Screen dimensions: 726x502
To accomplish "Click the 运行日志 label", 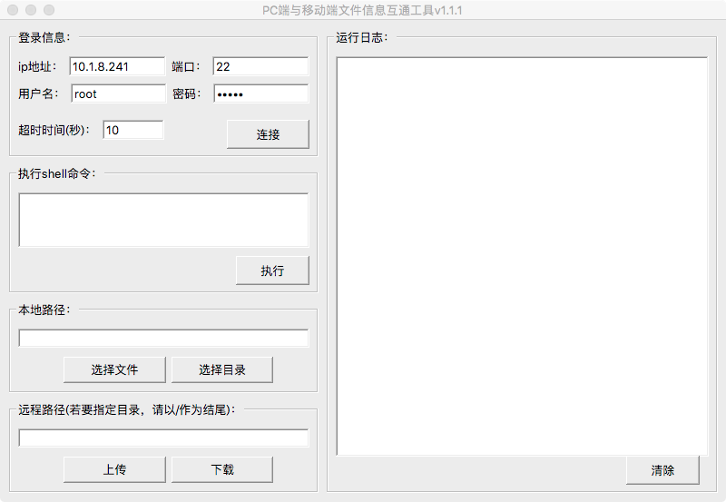I will pyautogui.click(x=362, y=37).
